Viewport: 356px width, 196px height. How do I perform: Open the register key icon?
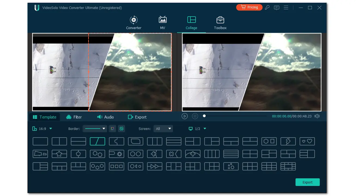pyautogui.click(x=267, y=8)
